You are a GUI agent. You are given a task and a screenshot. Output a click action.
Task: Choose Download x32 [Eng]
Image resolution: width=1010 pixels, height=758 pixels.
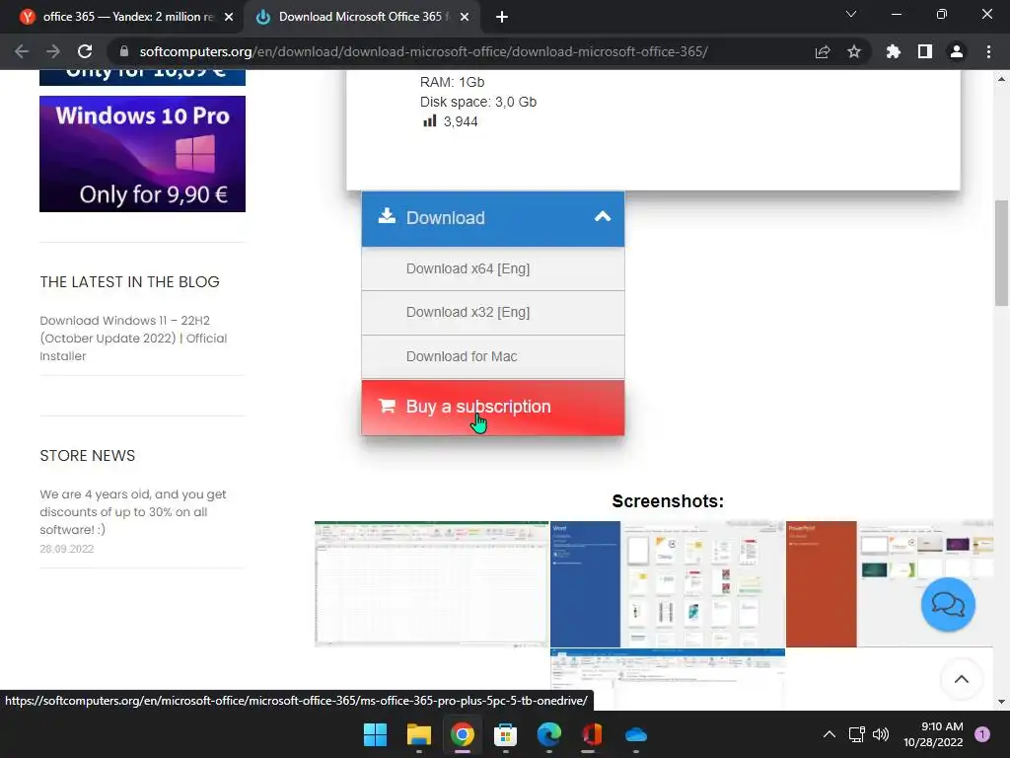[x=493, y=313]
